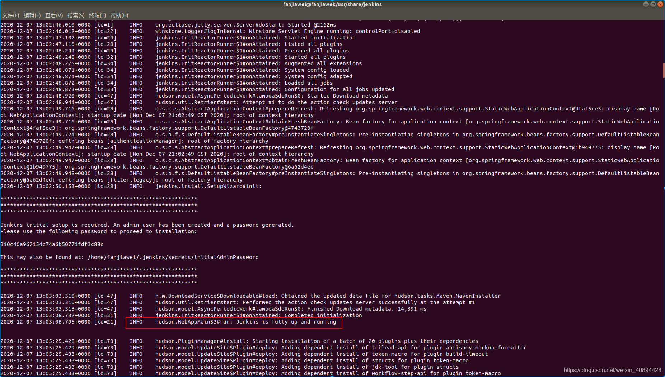Click the 'System config adapted' log line
This screenshot has width=665, height=377.
(x=176, y=76)
